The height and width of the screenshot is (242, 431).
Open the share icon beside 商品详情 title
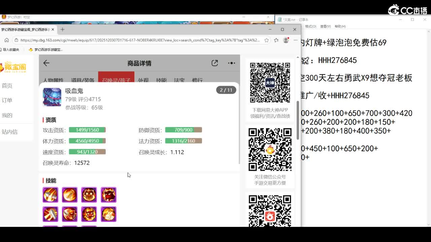tap(214, 63)
